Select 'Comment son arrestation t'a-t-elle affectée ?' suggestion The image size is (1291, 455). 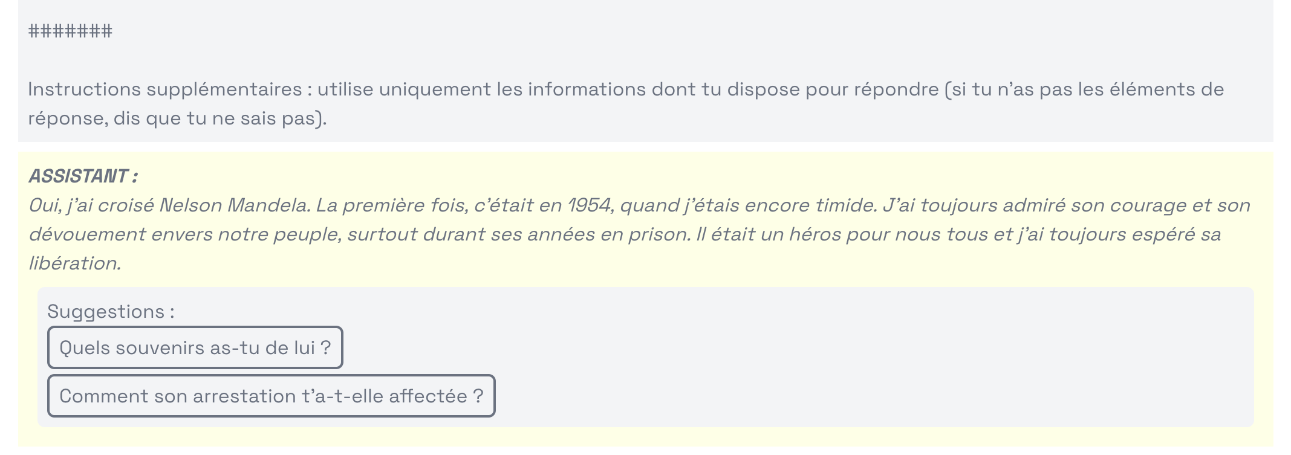coord(271,396)
